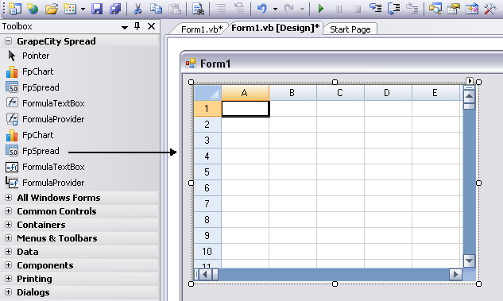
Task: Switch to the Form1.vb* code tab
Action: (202, 29)
